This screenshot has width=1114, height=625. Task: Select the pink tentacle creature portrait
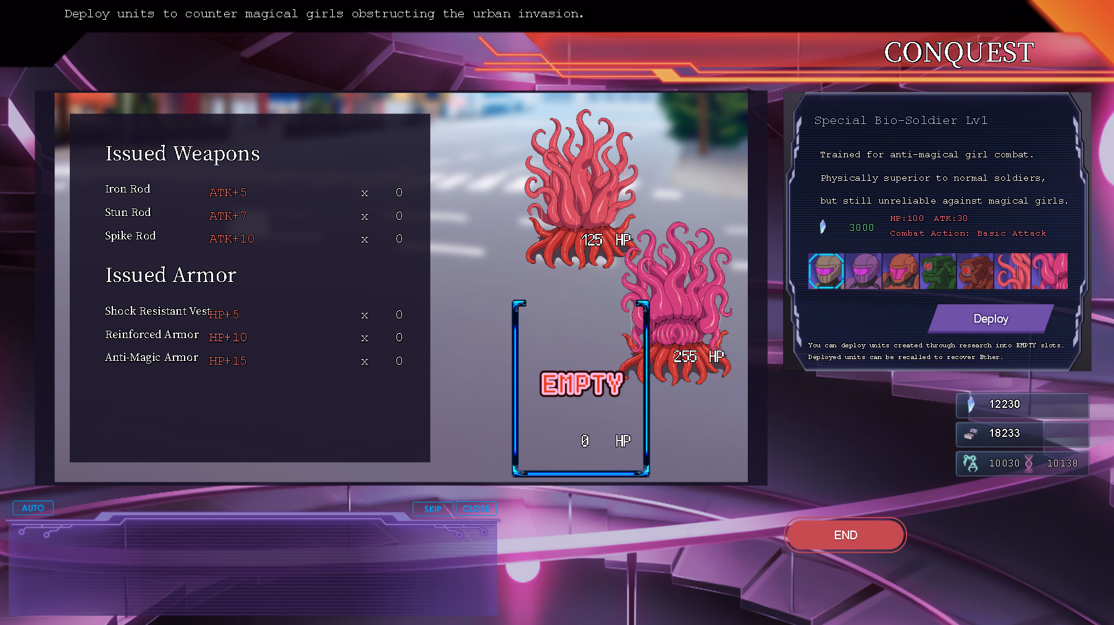1050,271
